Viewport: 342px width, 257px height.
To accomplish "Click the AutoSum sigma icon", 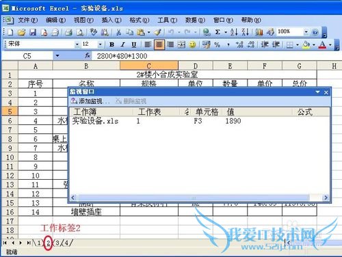I will pyautogui.click(x=218, y=32).
